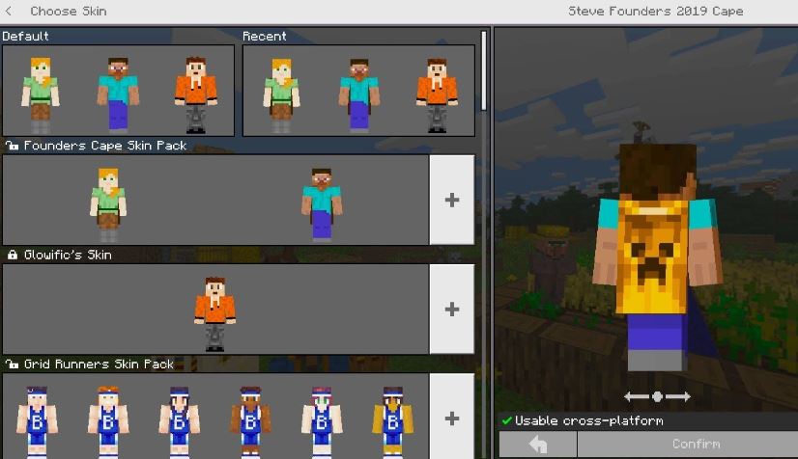The height and width of the screenshot is (459, 798).
Task: Pick the Steve skin under Recent
Action: coord(358,94)
